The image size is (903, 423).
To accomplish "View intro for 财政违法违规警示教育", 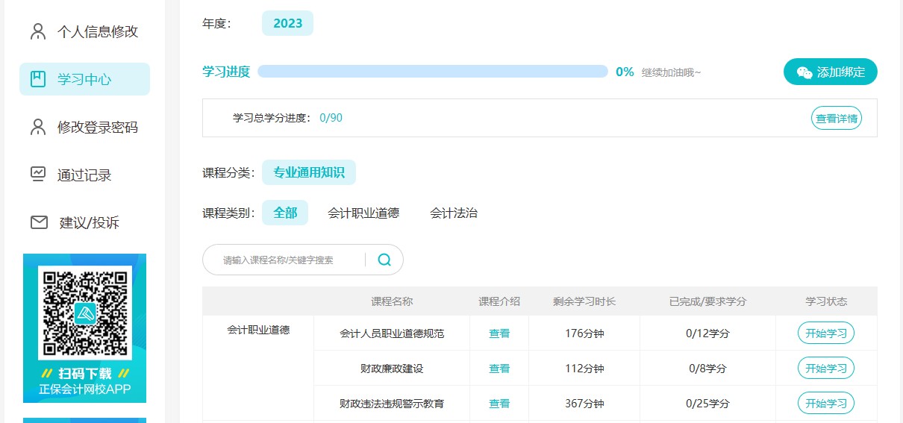I will (499, 404).
